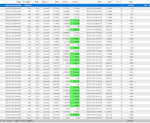The height and width of the screenshot is (123, 150).
Task: Click the close price 3328.51
Action: pos(109,78)
